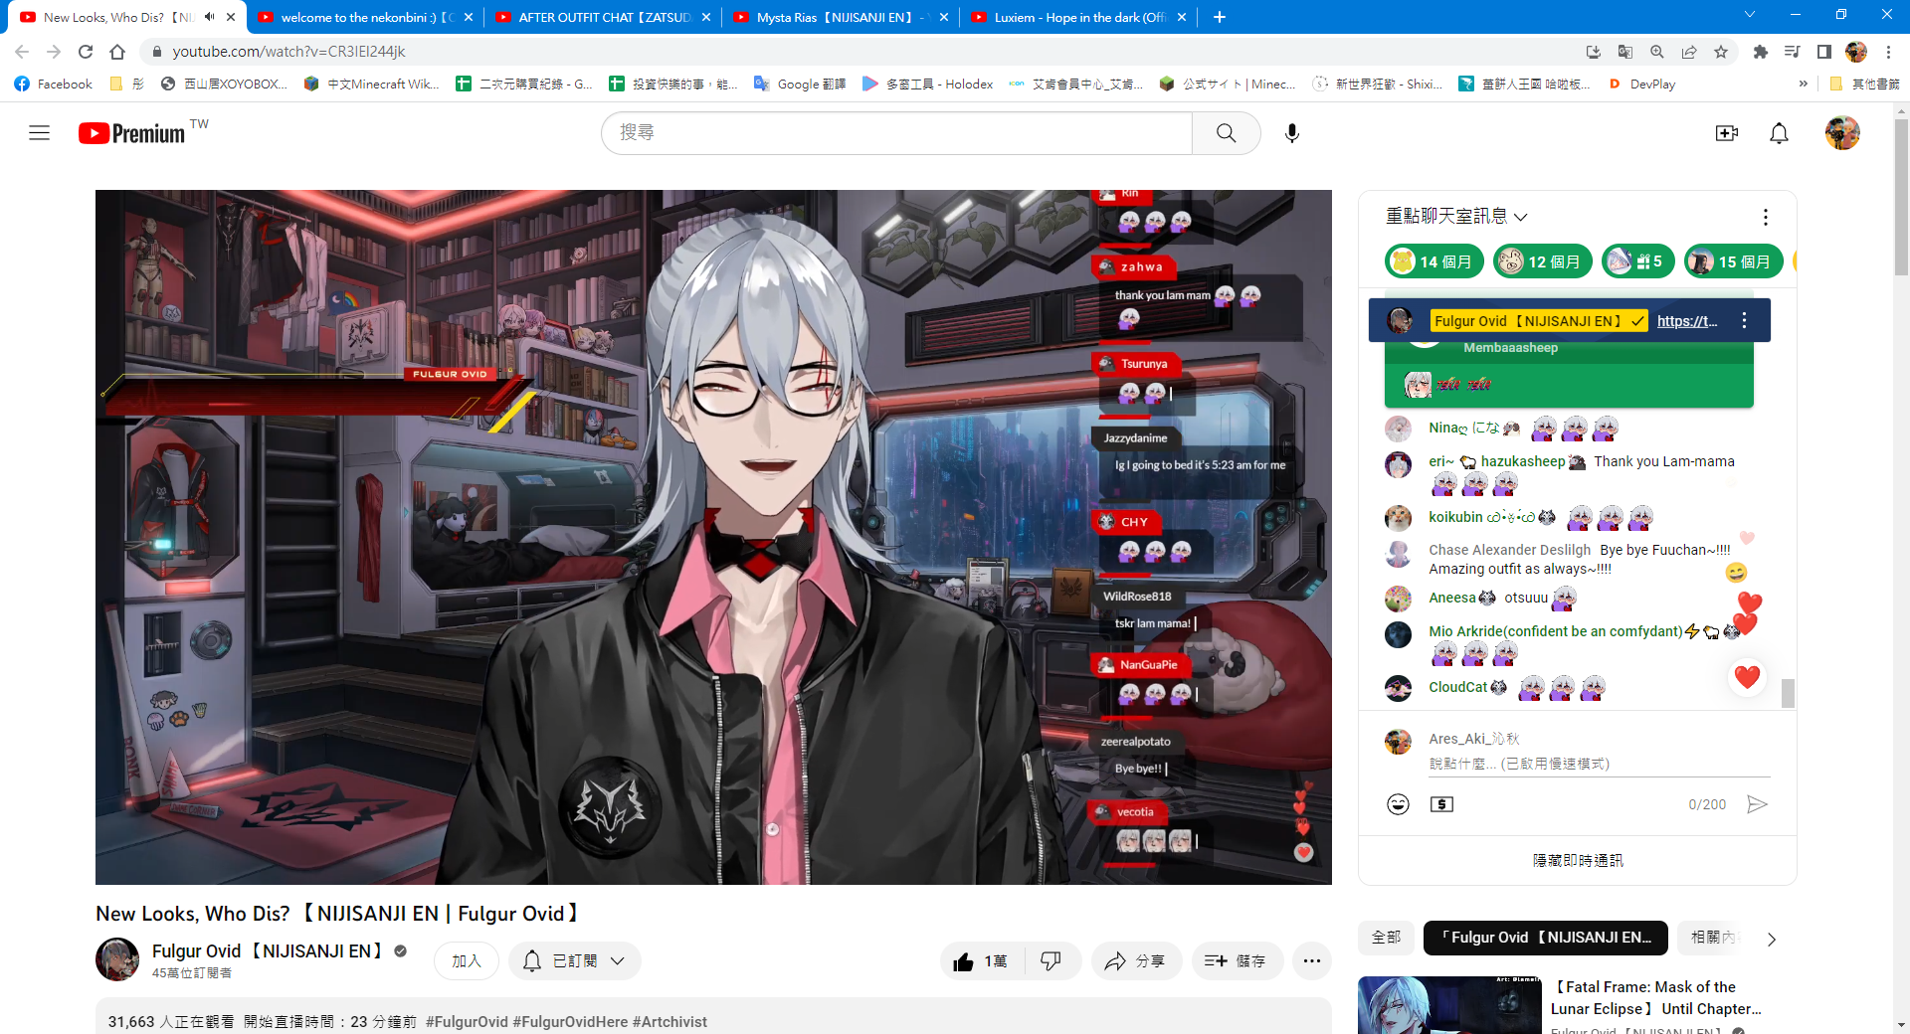This screenshot has width=1910, height=1034.
Task: Click the address bar URL
Action: pos(288,52)
